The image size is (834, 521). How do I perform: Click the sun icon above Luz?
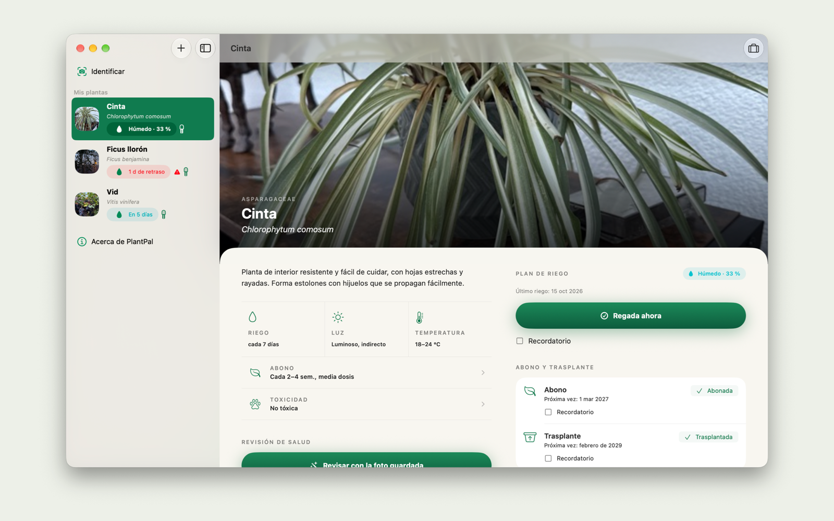click(338, 317)
